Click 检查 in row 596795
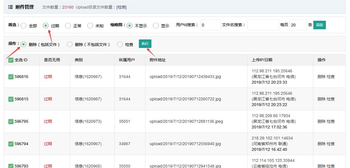 [x=331, y=121]
